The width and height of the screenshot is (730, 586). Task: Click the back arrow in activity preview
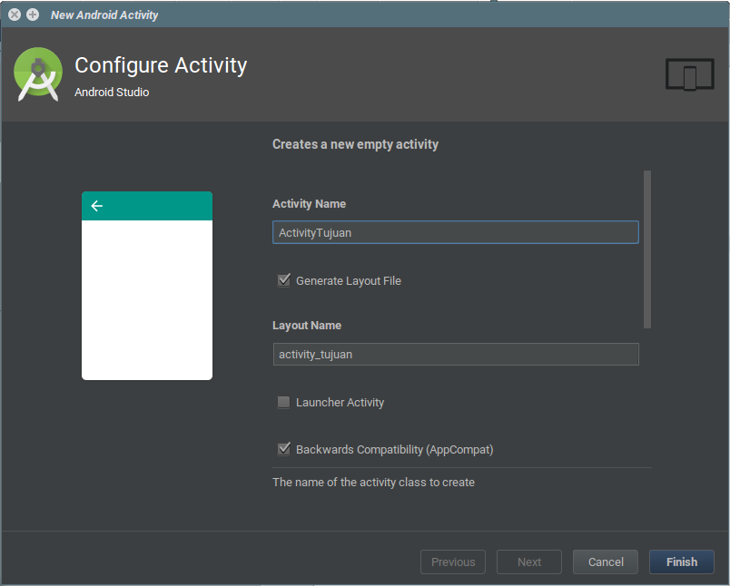tap(97, 206)
